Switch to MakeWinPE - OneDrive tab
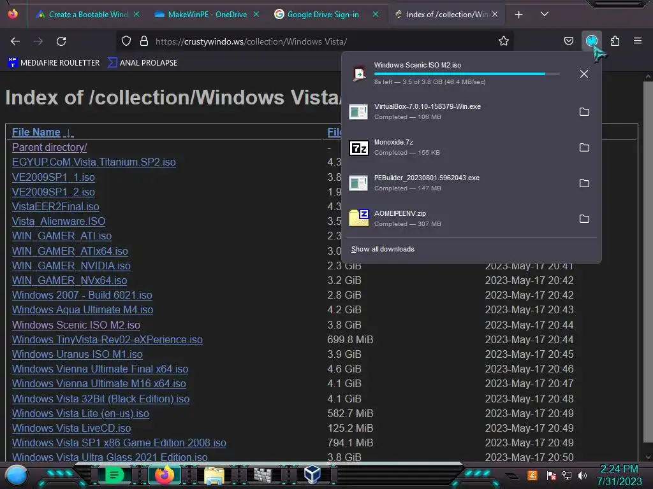653x489 pixels. [207, 14]
